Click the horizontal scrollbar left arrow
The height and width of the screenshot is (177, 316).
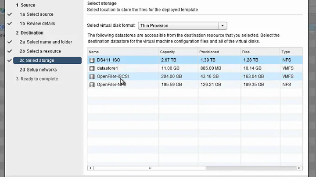tap(90, 168)
